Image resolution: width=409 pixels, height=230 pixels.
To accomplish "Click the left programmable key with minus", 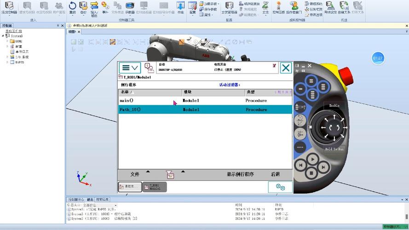I will 300,89.
